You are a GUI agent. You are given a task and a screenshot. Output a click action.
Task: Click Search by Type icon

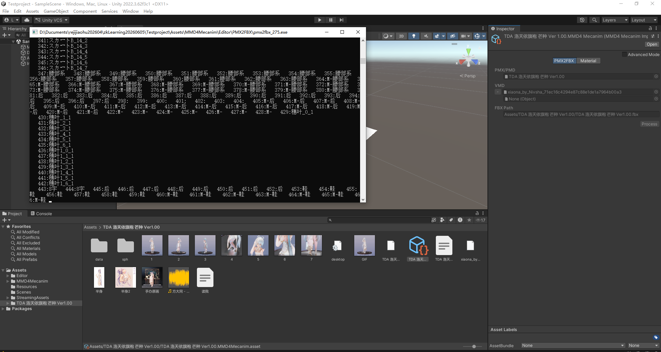click(x=442, y=220)
